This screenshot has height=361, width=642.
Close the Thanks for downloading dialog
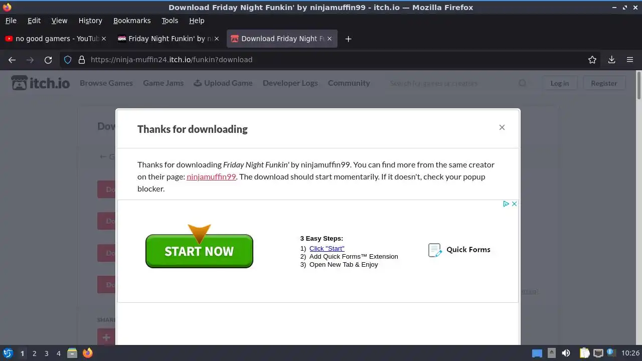coord(502,127)
